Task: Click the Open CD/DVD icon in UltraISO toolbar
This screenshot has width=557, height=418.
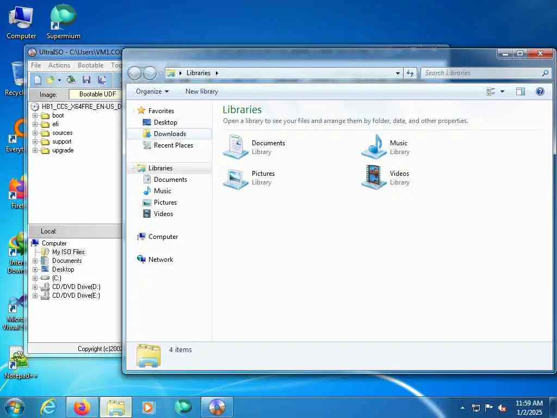Action: (71, 79)
